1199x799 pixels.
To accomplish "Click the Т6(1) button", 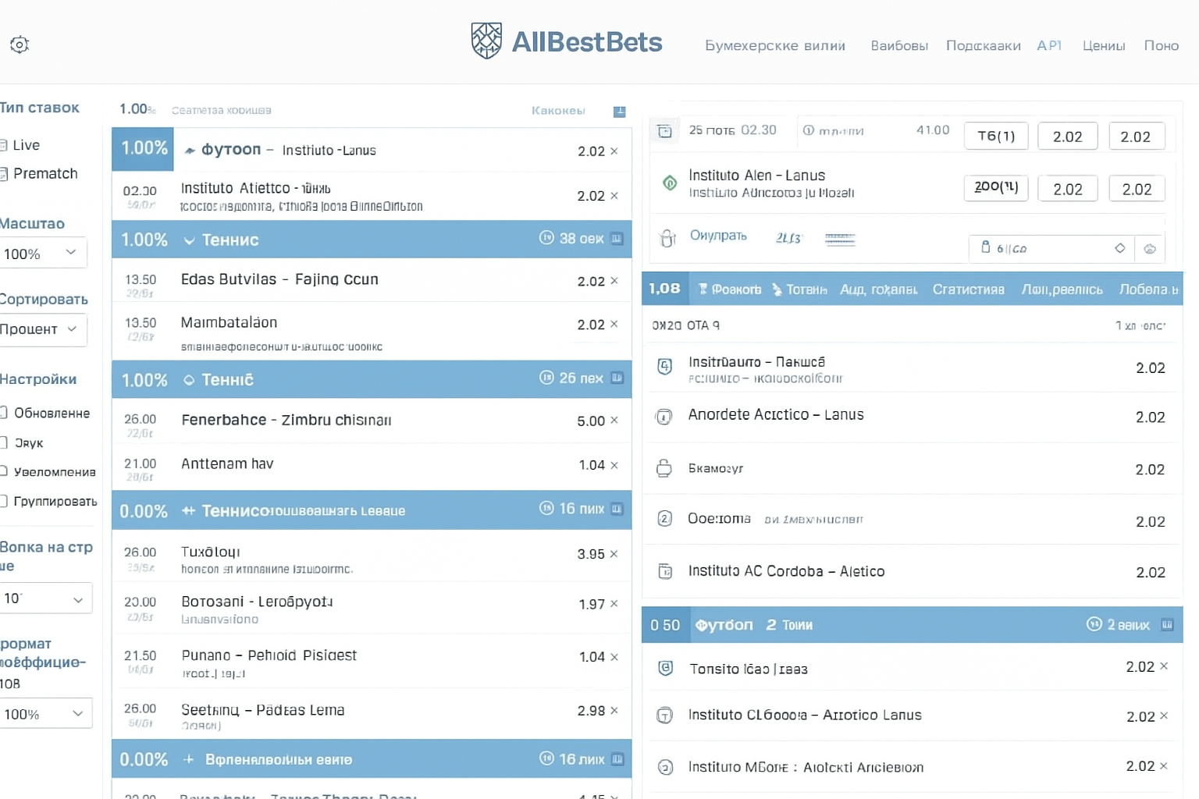I will click(x=996, y=136).
